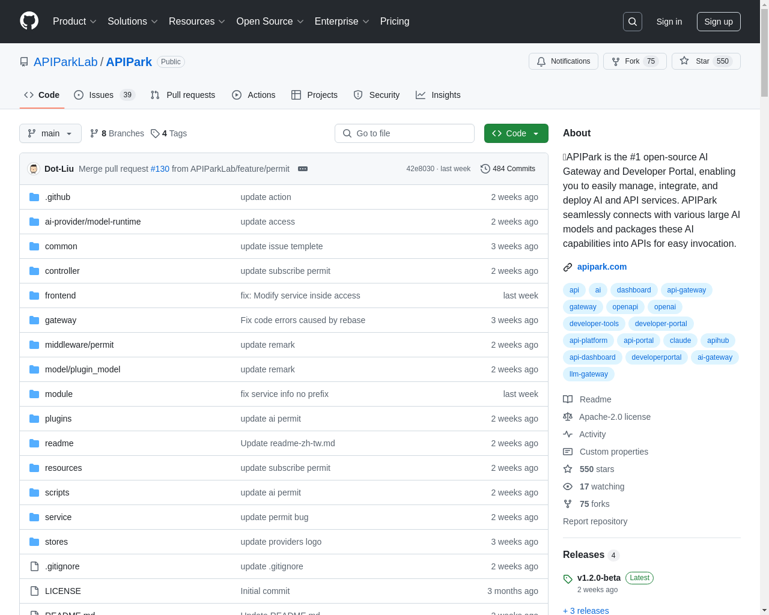Viewport: 769px width, 615px height.
Task: Open the green Code dropdown button
Action: point(516,133)
